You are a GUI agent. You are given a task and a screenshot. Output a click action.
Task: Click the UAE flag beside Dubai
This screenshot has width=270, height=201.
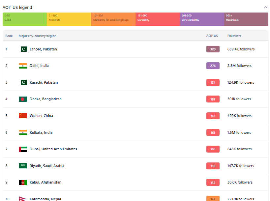pos(23,149)
